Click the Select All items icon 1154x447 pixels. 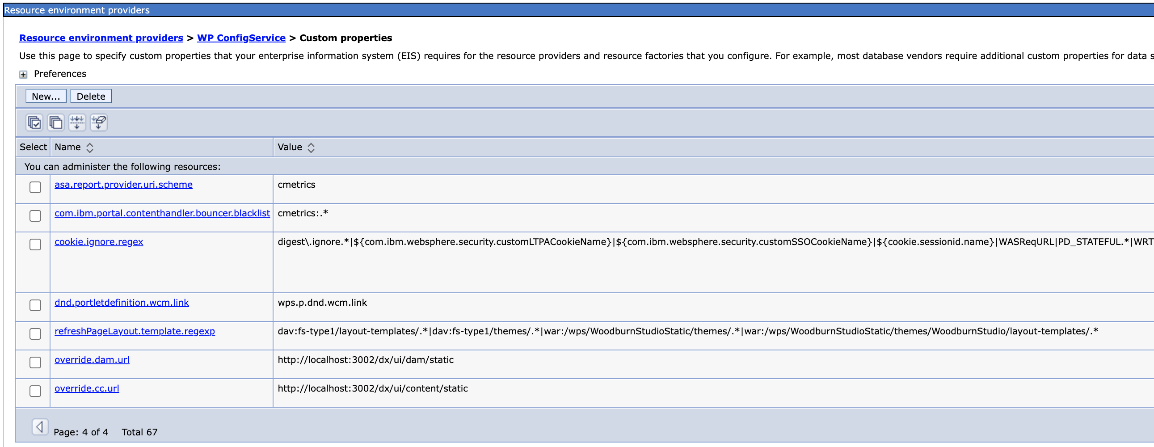34,122
